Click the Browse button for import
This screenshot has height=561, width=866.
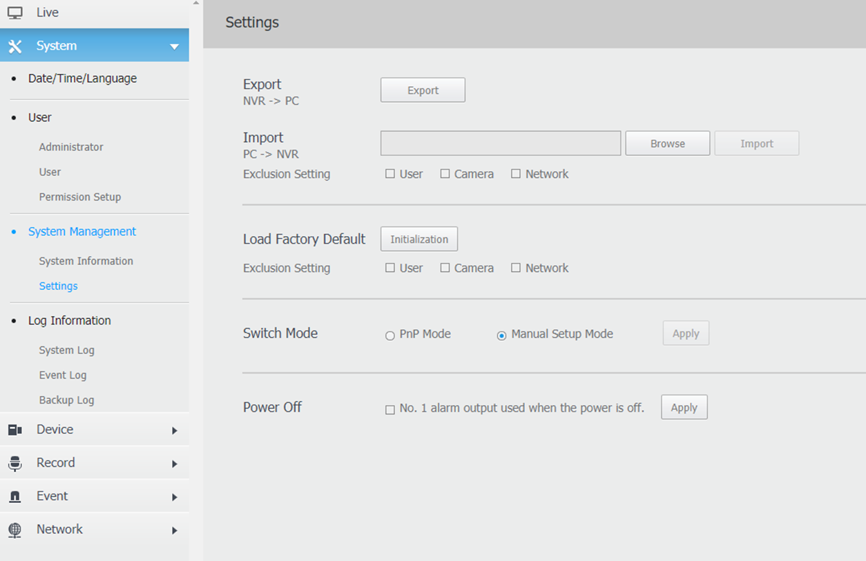(x=668, y=144)
